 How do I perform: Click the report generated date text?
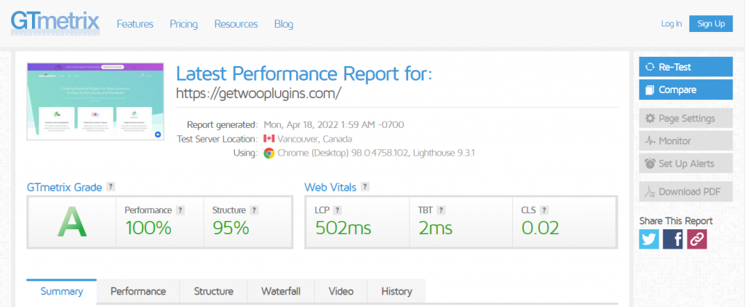click(x=333, y=125)
